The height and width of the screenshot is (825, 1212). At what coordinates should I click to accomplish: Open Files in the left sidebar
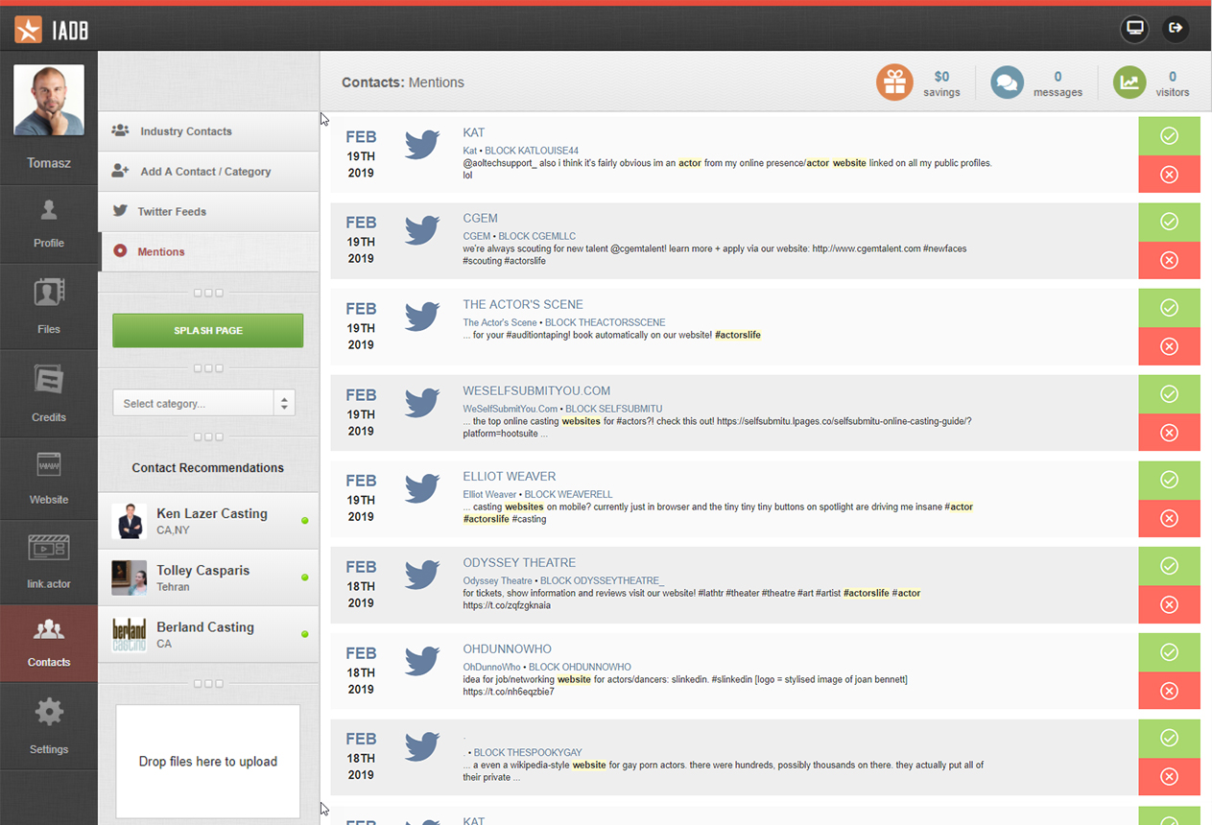(x=49, y=306)
